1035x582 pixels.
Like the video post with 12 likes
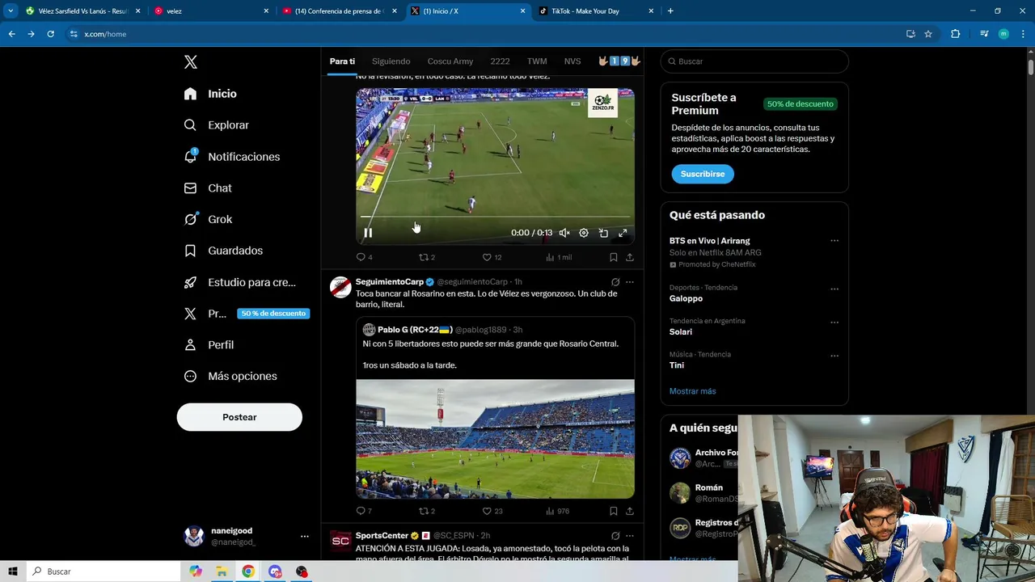(x=492, y=257)
